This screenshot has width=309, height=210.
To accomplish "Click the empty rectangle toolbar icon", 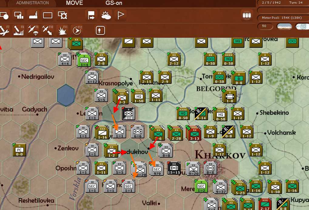I will [48, 15].
